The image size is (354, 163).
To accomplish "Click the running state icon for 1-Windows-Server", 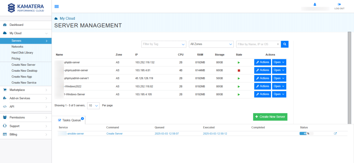I will pyautogui.click(x=239, y=94).
